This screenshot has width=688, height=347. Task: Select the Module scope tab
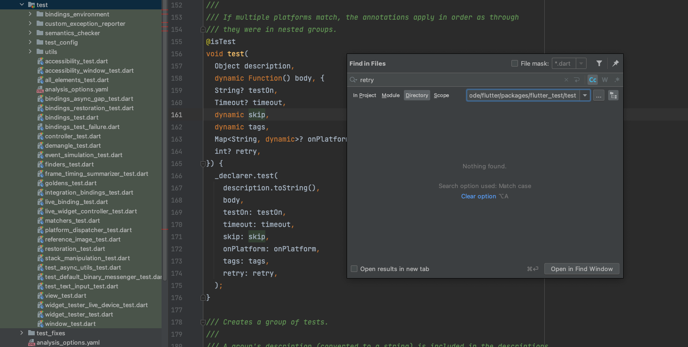coord(391,95)
